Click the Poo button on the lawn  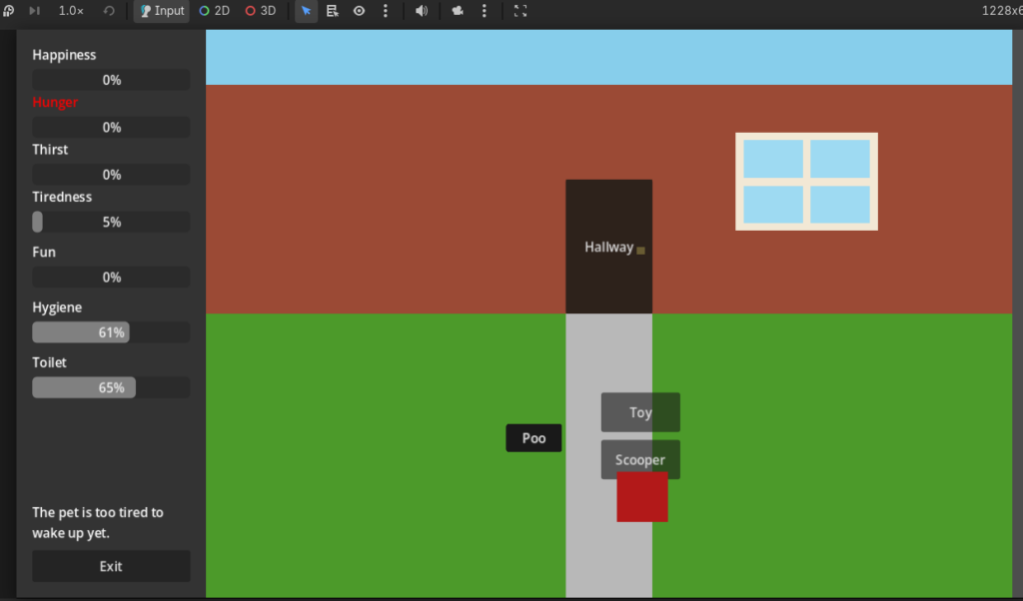(533, 438)
